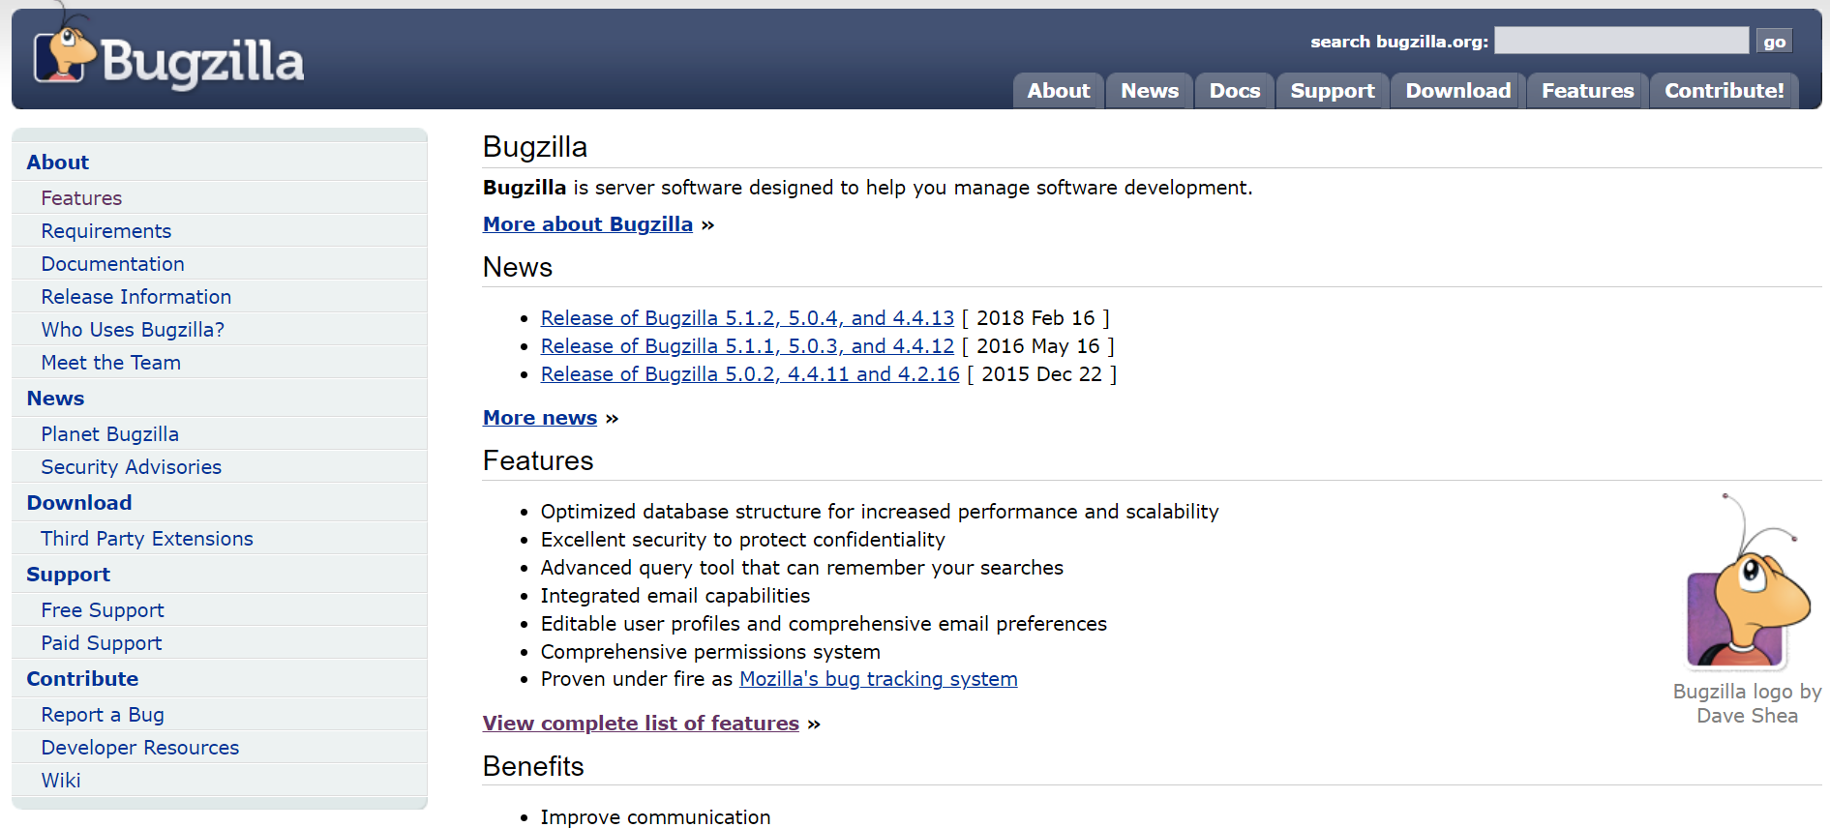Click the search bugzilla.org input field
This screenshot has width=1830, height=828.
click(1621, 41)
